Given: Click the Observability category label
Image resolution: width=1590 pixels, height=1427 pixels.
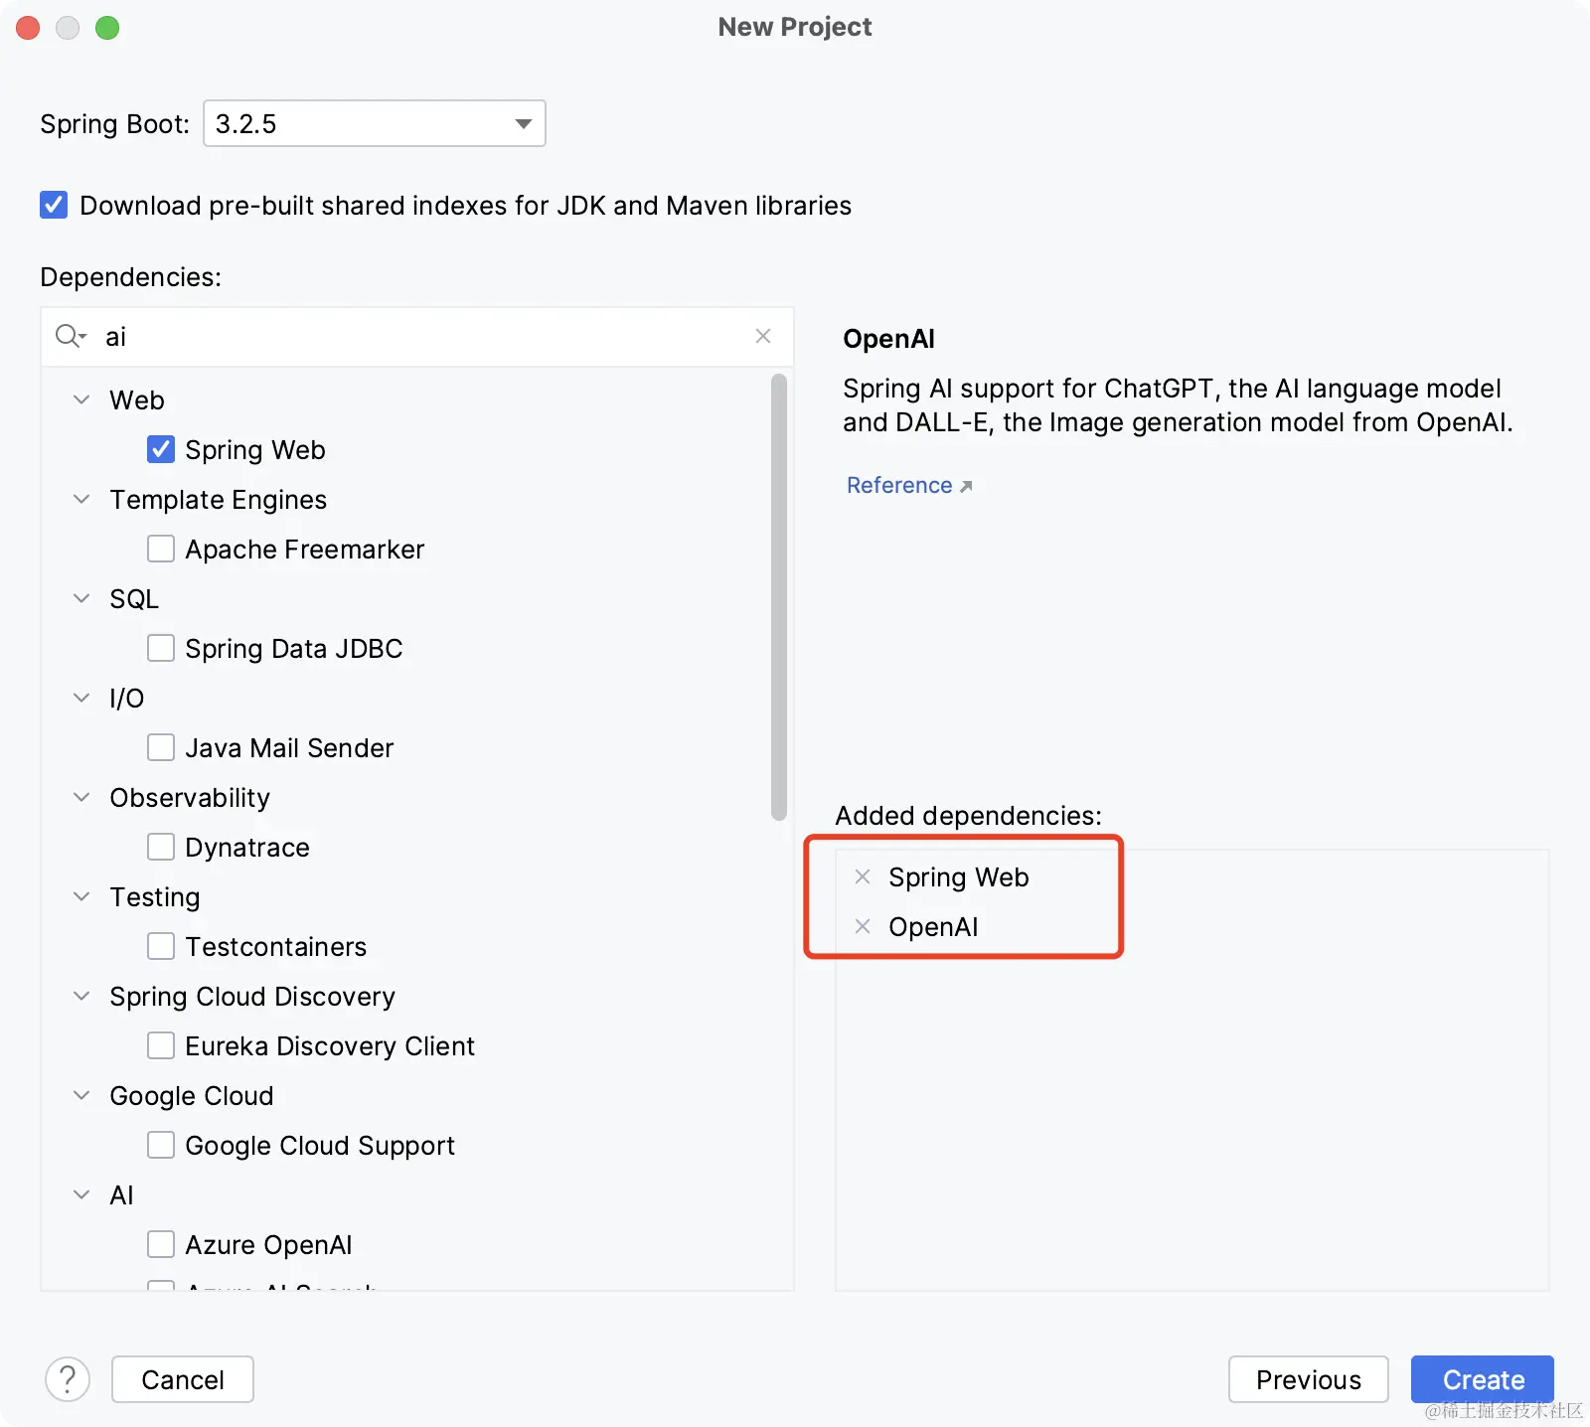Looking at the screenshot, I should tap(190, 797).
